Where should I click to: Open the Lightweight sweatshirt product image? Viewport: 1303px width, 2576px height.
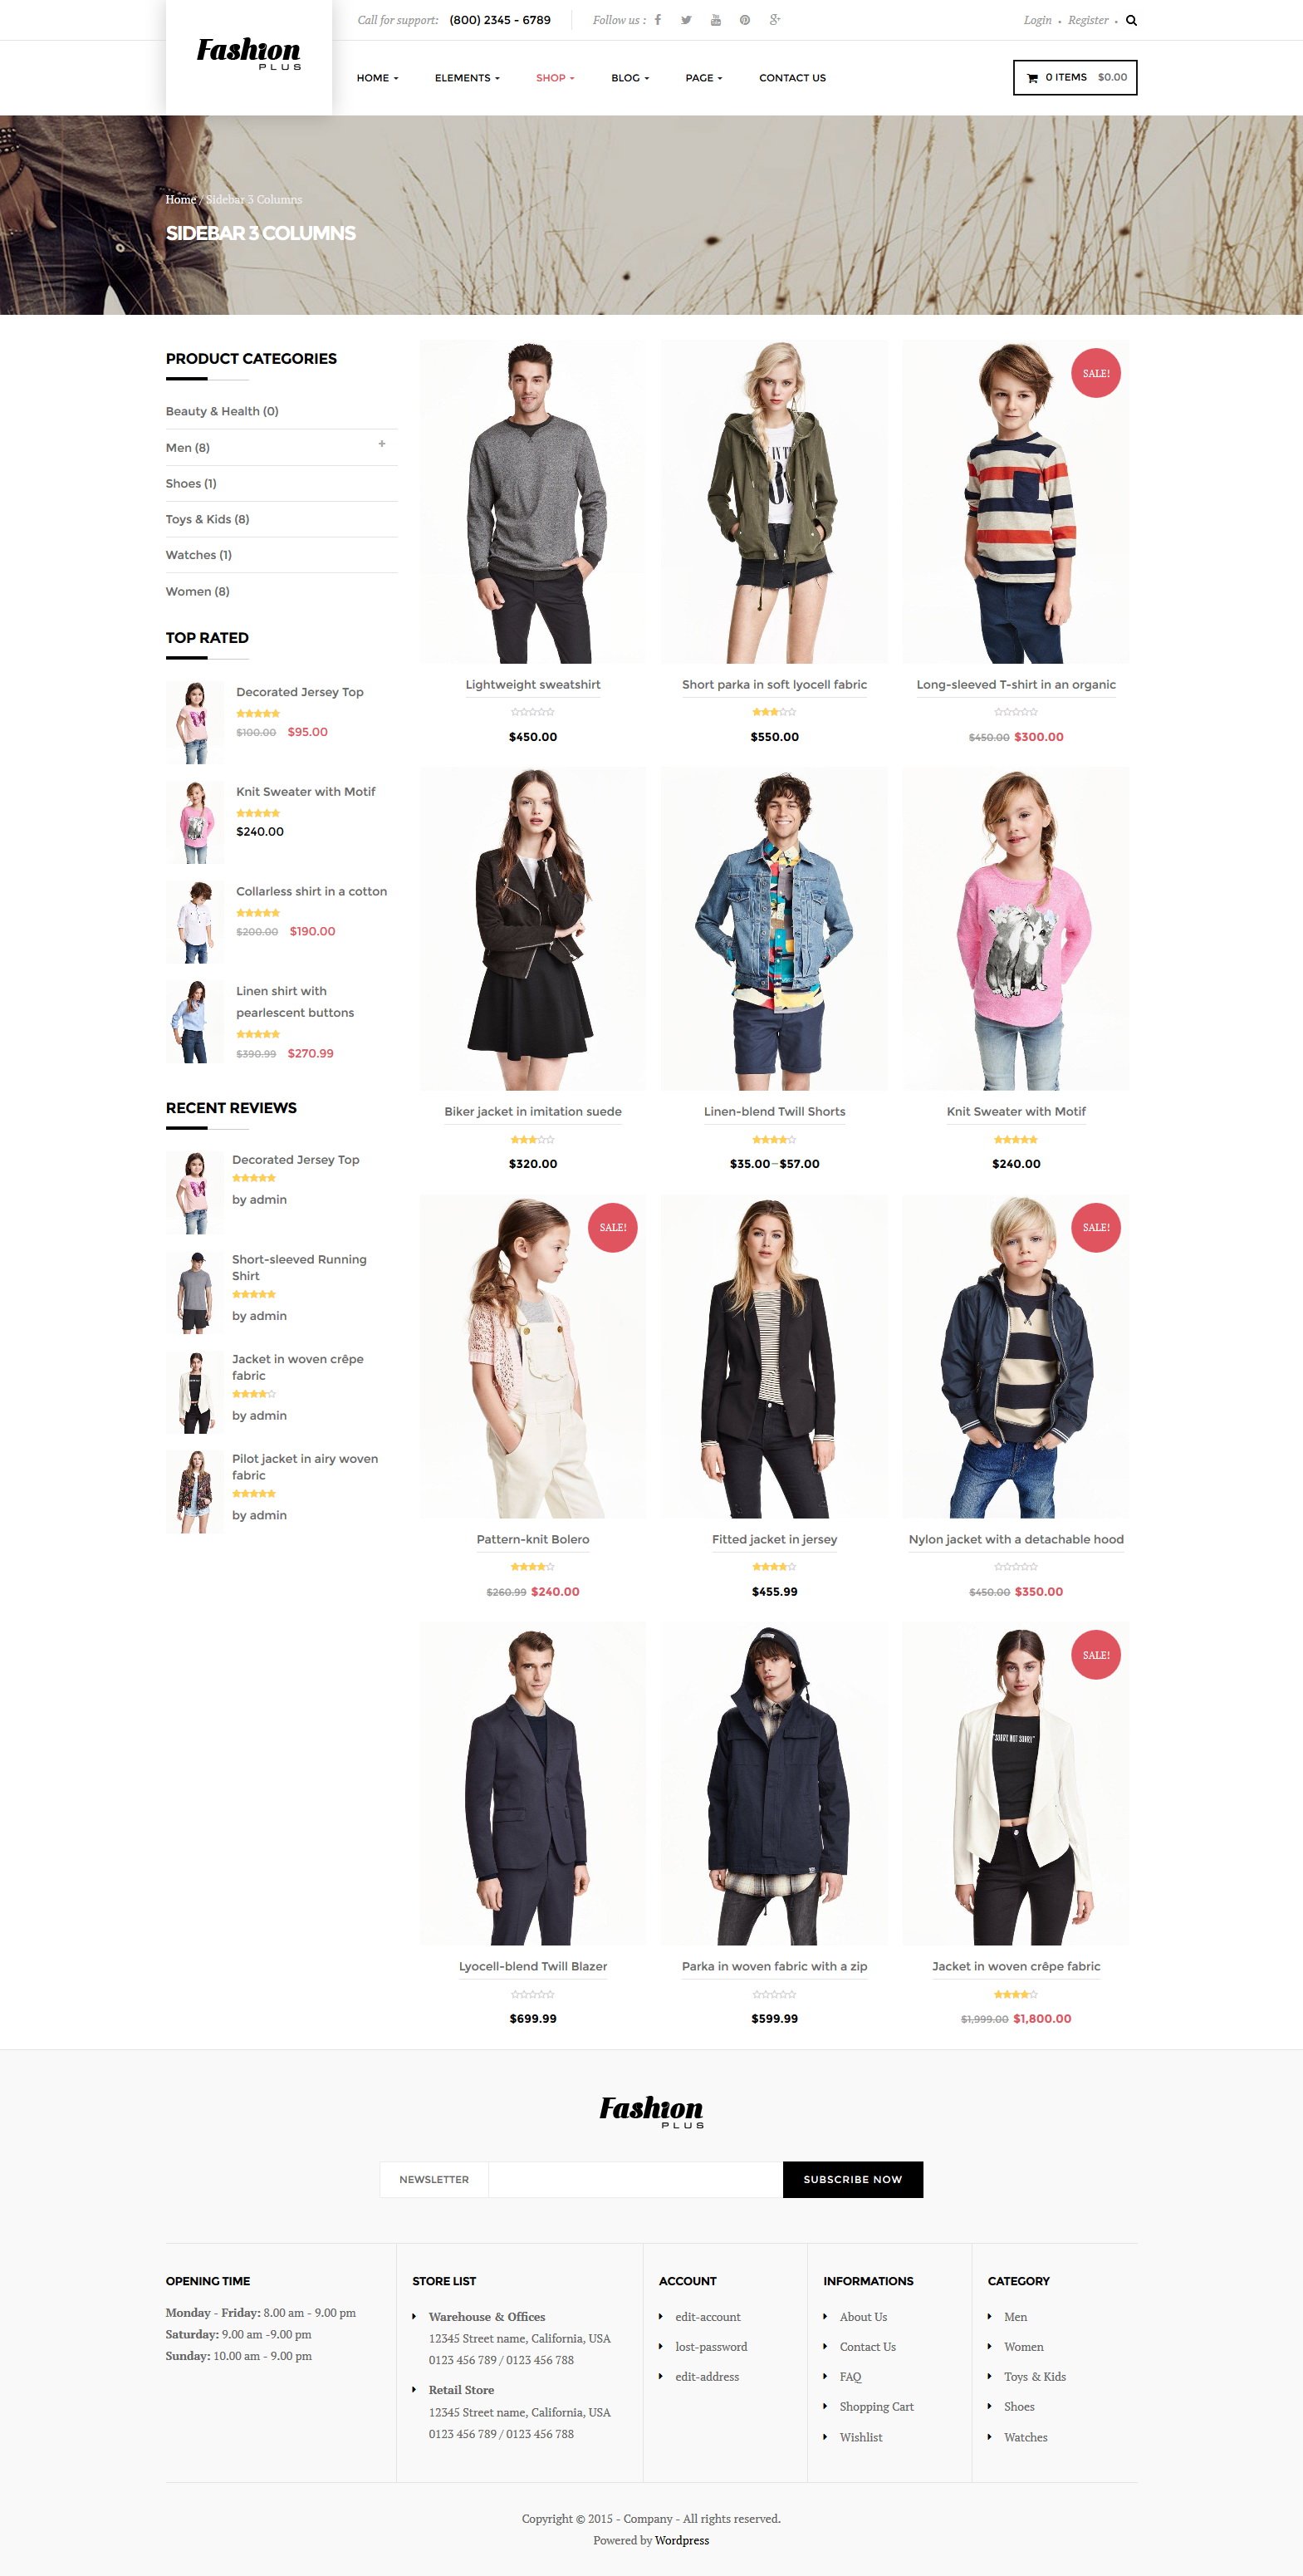coord(533,502)
